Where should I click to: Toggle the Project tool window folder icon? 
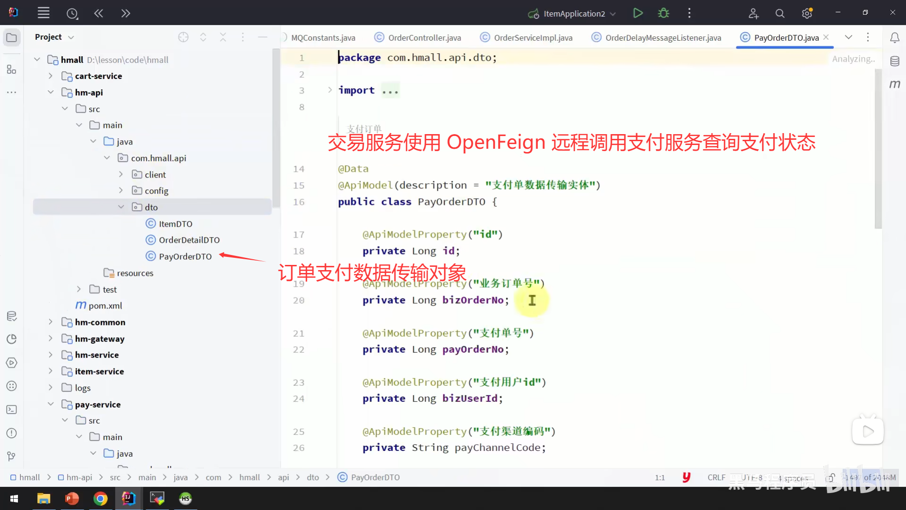tap(11, 38)
